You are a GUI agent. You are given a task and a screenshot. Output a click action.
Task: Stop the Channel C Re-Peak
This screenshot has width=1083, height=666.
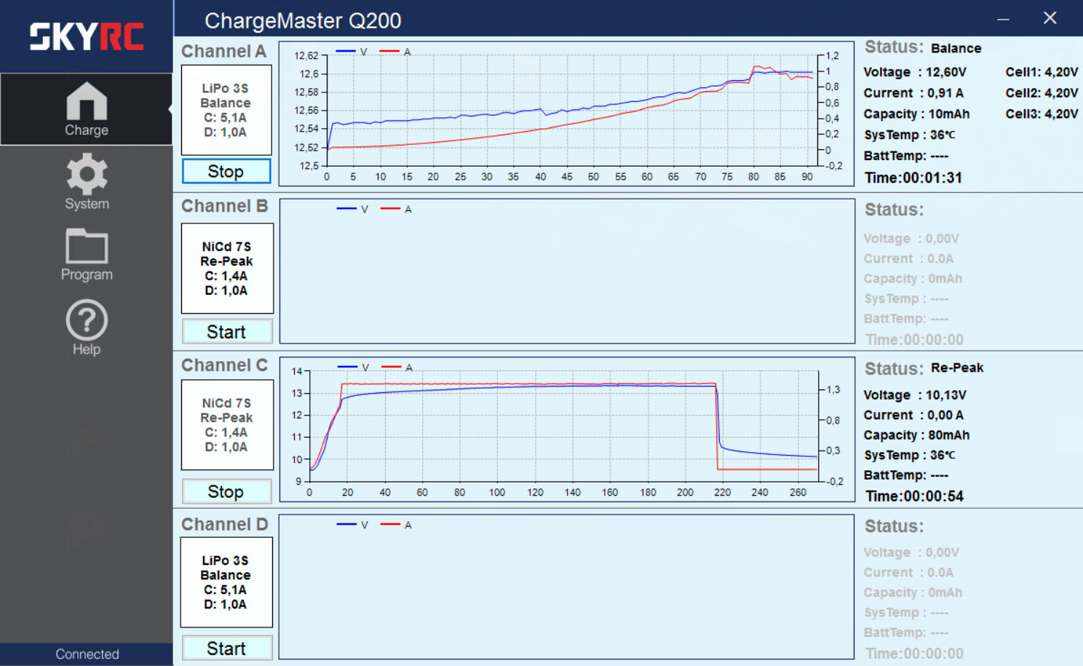(226, 491)
